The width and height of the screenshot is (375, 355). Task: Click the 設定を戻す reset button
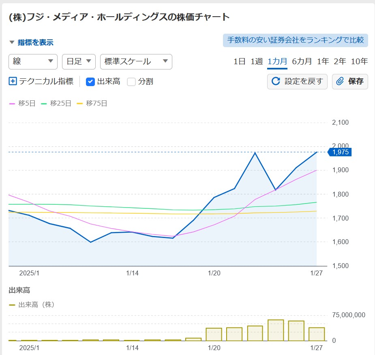[297, 82]
